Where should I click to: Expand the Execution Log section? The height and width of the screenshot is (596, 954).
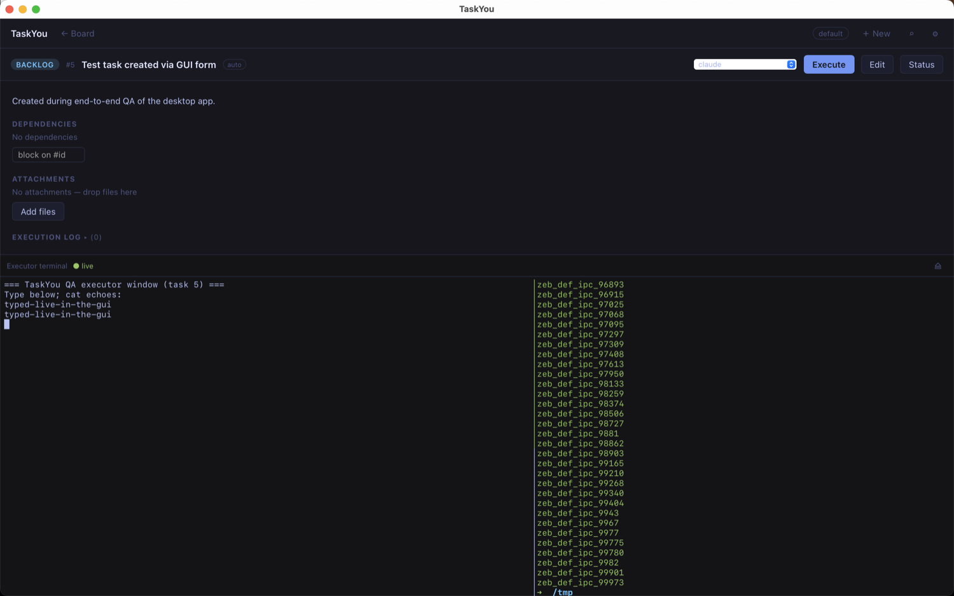click(x=57, y=237)
